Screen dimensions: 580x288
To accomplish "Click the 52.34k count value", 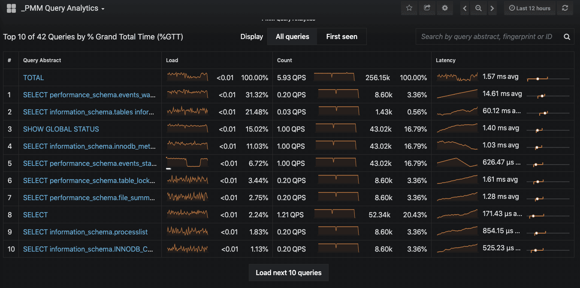I will 381,215.
